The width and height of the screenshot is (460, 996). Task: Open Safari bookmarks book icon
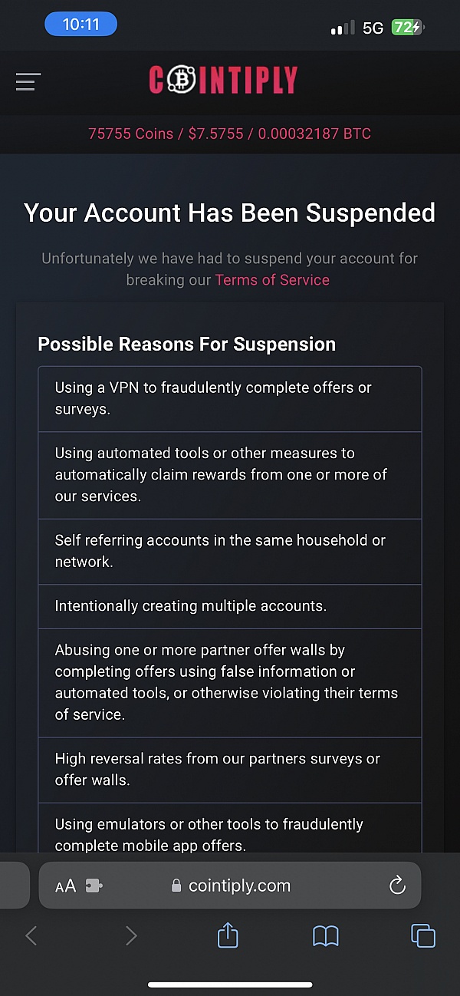click(326, 936)
